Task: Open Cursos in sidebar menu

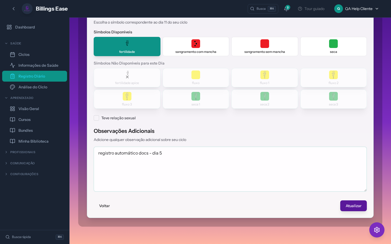Action: point(24,120)
